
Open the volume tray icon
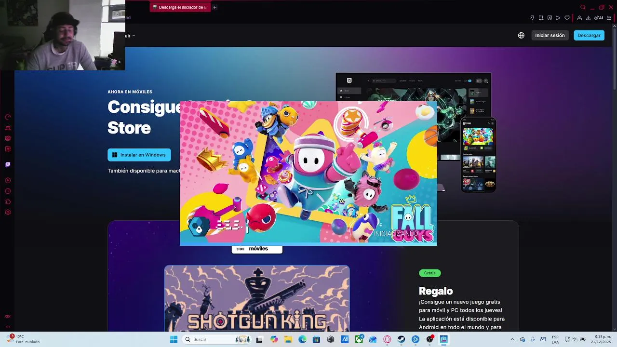[575, 339]
